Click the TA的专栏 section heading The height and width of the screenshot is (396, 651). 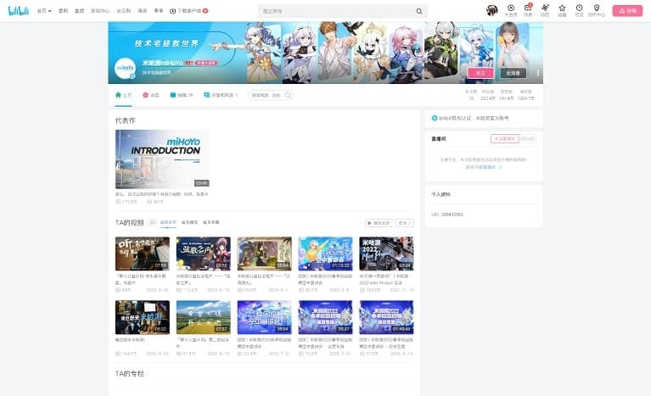point(130,374)
